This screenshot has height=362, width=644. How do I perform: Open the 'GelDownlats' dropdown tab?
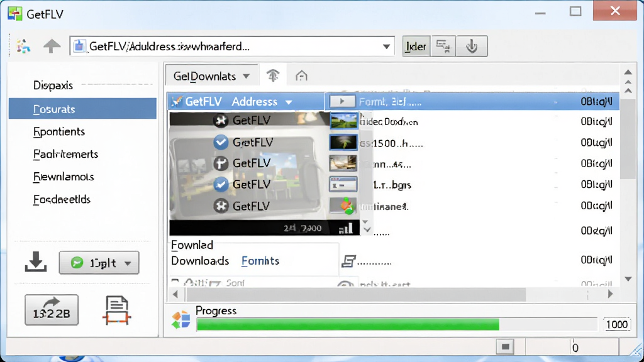tap(211, 76)
